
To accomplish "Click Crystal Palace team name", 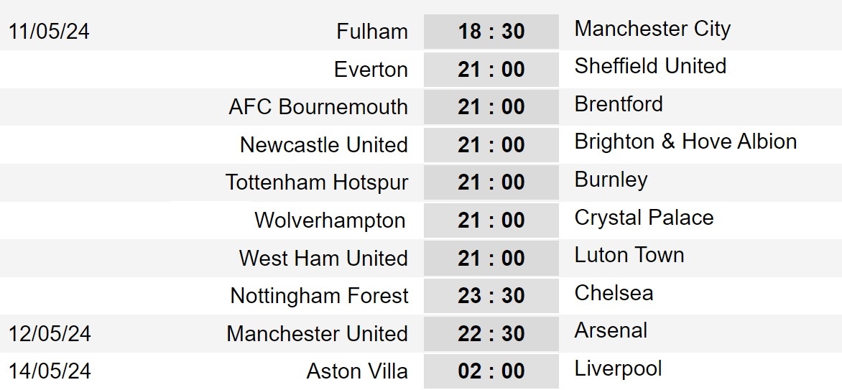I will click(644, 218).
